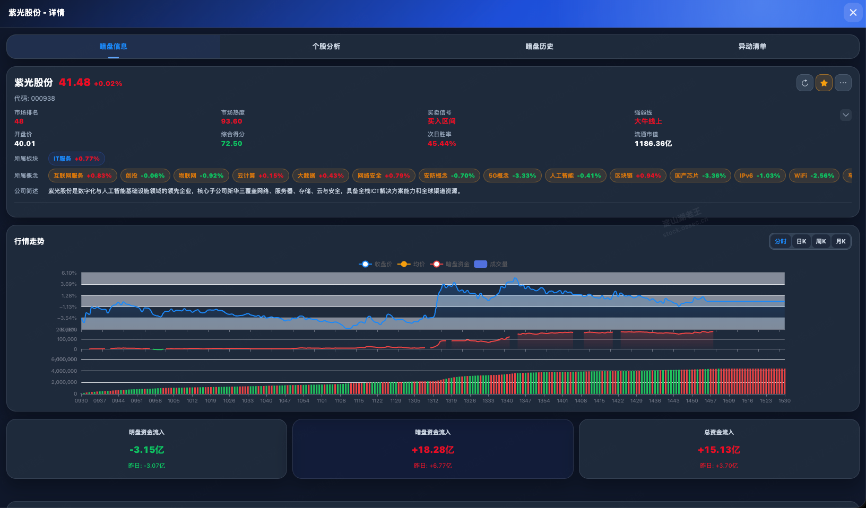This screenshot has height=508, width=866.
Task: Click the 买卖信号 value 买入区间
Action: pos(441,121)
